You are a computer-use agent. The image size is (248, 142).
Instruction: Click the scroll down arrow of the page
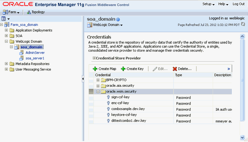(242, 138)
